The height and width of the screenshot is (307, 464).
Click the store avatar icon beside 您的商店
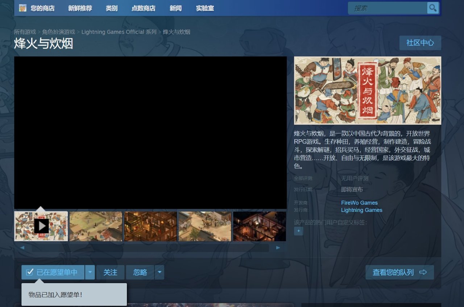click(23, 8)
